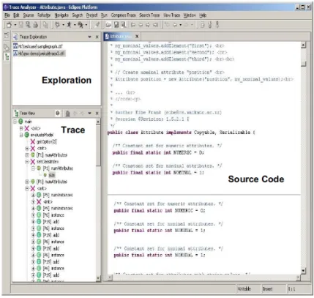314x298 pixels.
Task: Click the editor vertical scrollbar thumb
Action: point(303,64)
